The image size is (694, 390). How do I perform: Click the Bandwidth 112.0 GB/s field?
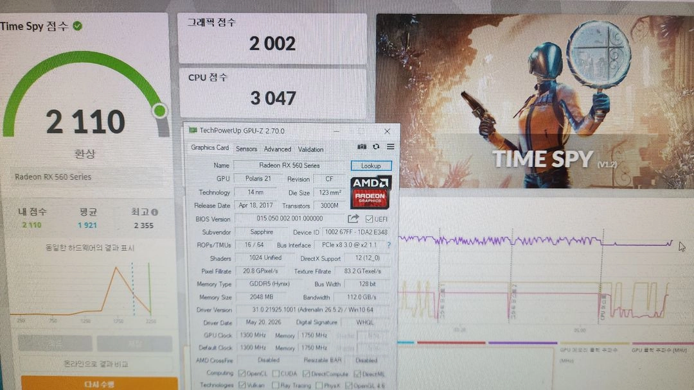click(x=362, y=297)
